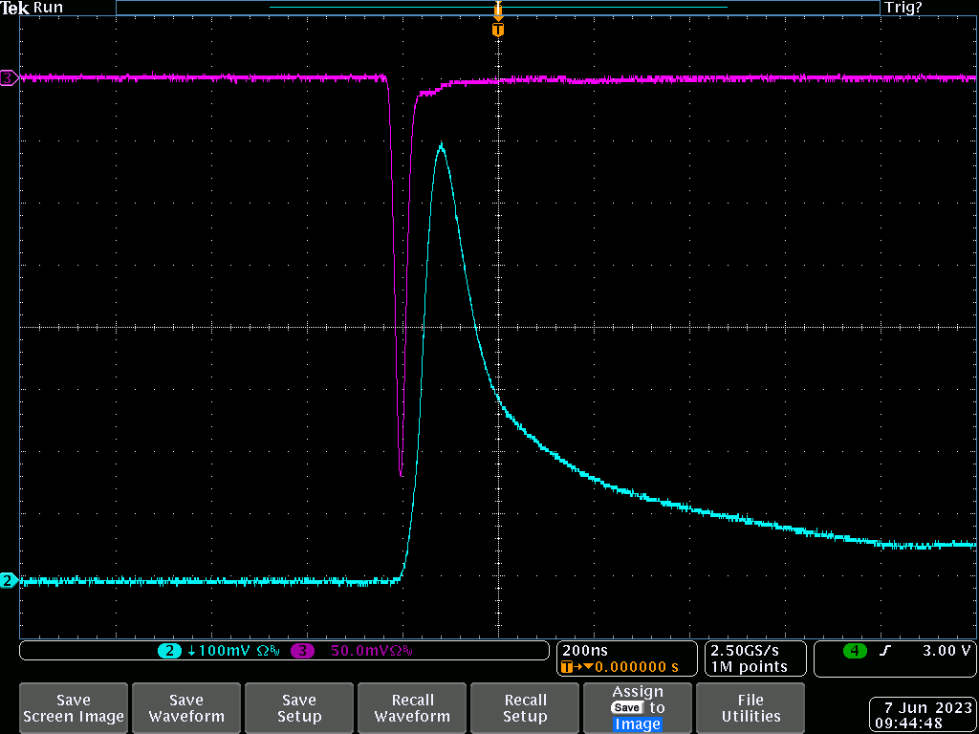This screenshot has height=734, width=979.
Task: Click the Tek logo in the corner
Action: click(x=15, y=8)
